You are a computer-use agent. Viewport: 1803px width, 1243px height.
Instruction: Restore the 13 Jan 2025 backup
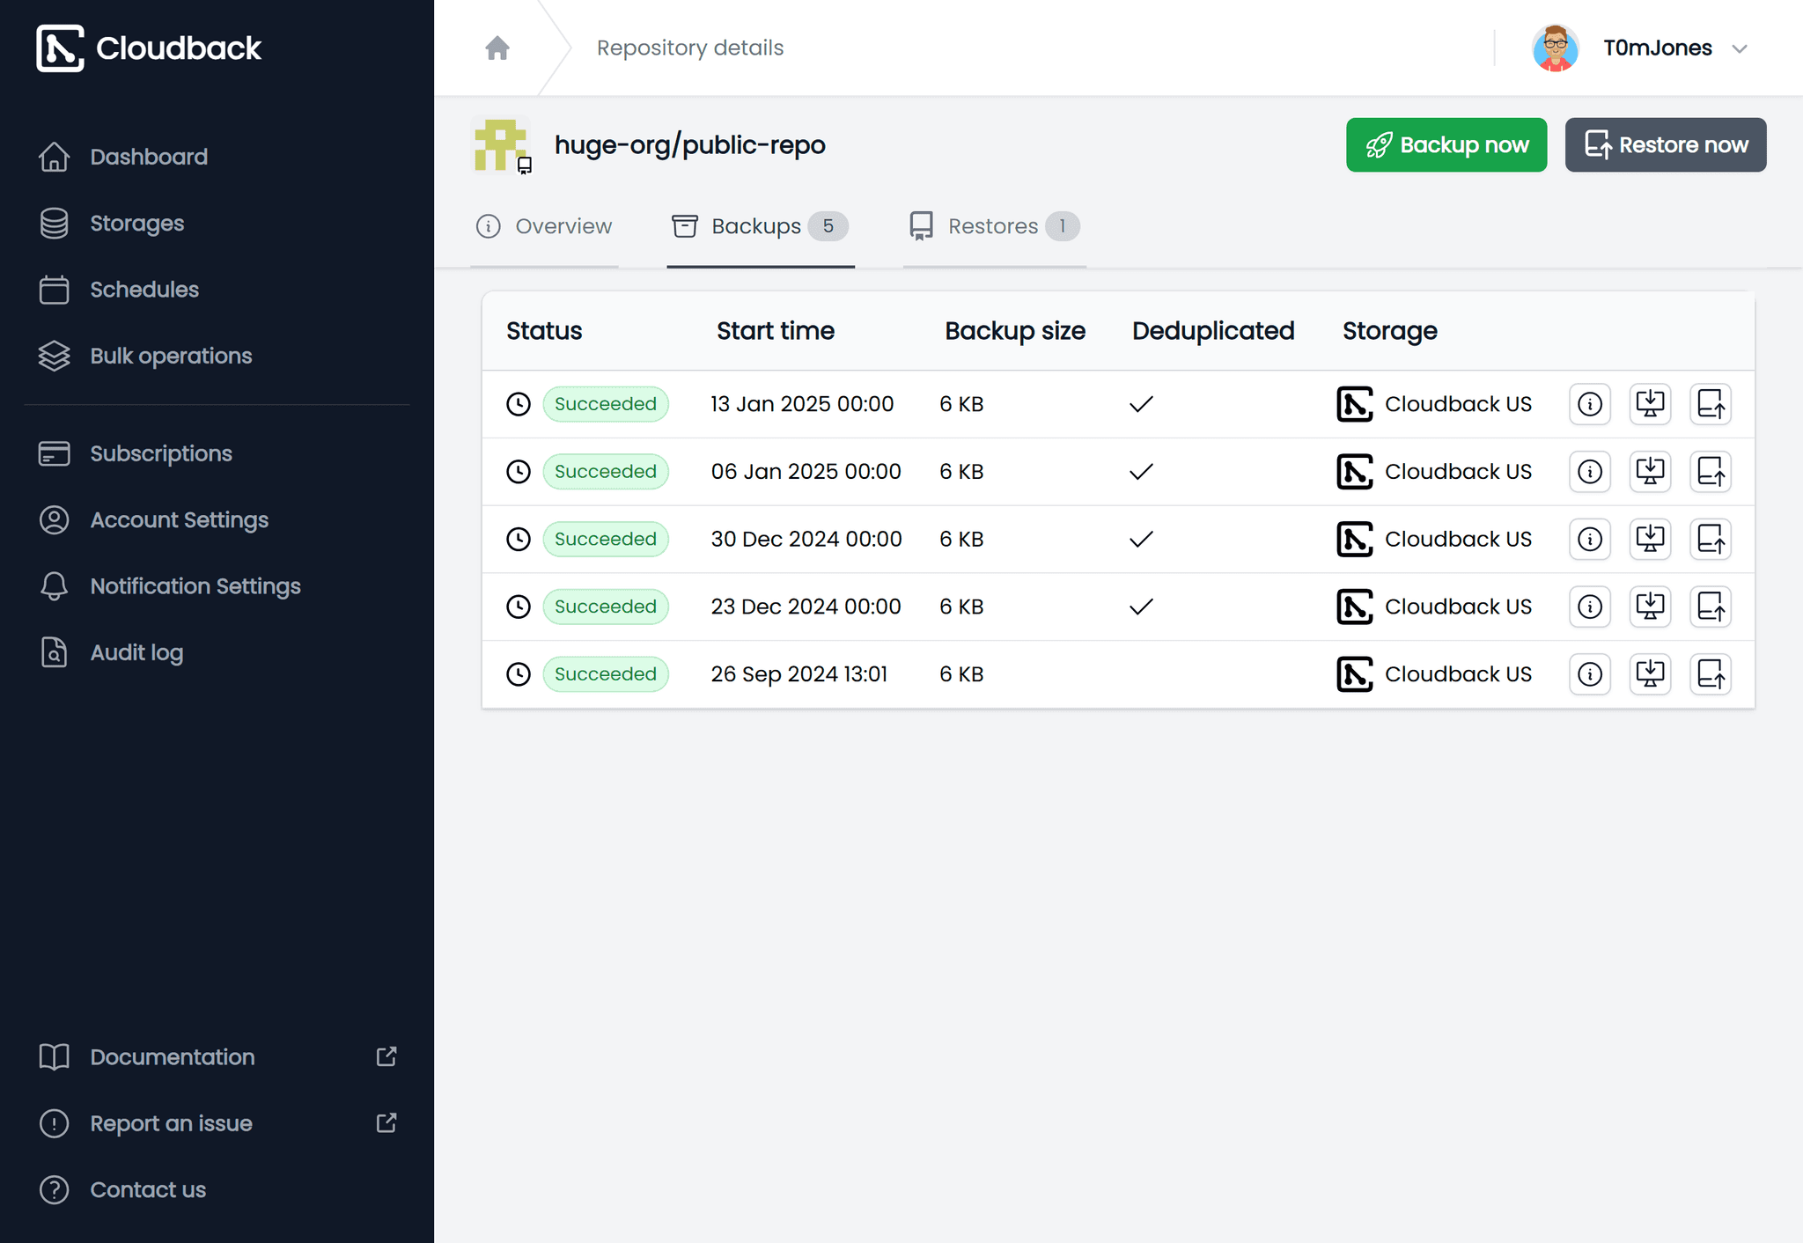click(1710, 404)
